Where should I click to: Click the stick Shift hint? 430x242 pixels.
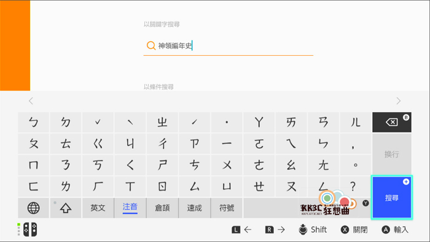[x=313, y=229]
